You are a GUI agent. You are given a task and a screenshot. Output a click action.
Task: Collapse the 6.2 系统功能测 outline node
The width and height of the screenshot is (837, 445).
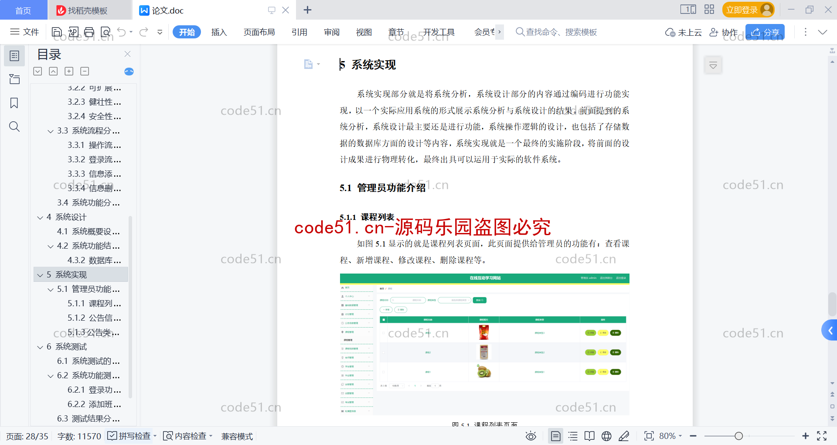click(x=51, y=376)
